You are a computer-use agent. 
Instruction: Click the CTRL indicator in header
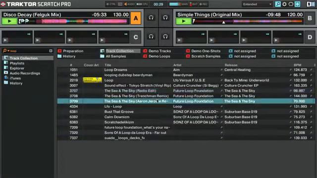(x=111, y=4)
